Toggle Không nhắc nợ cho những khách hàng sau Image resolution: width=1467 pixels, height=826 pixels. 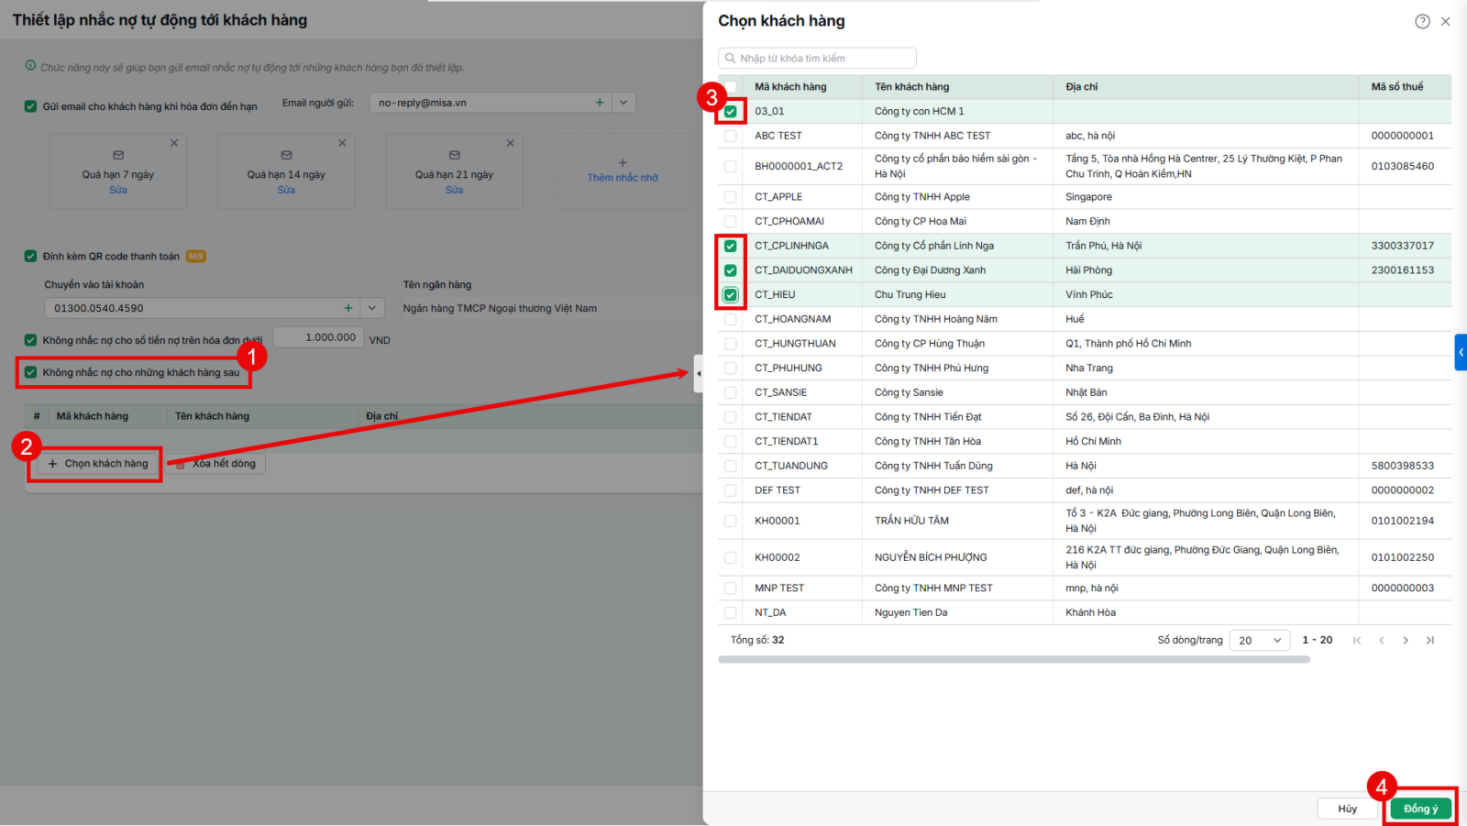pos(30,372)
